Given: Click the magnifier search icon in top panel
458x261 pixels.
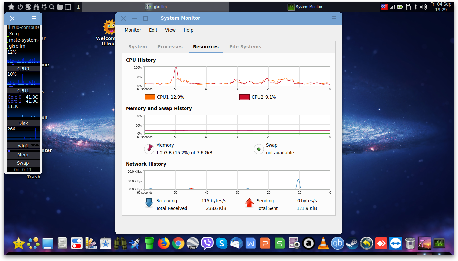Looking at the screenshot, I should (52, 7).
